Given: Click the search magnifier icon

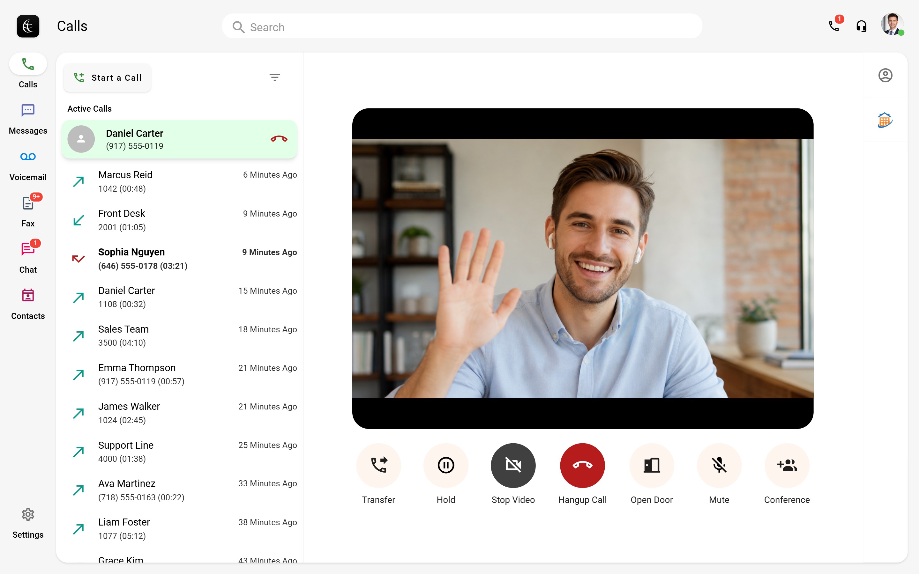Looking at the screenshot, I should tap(238, 27).
